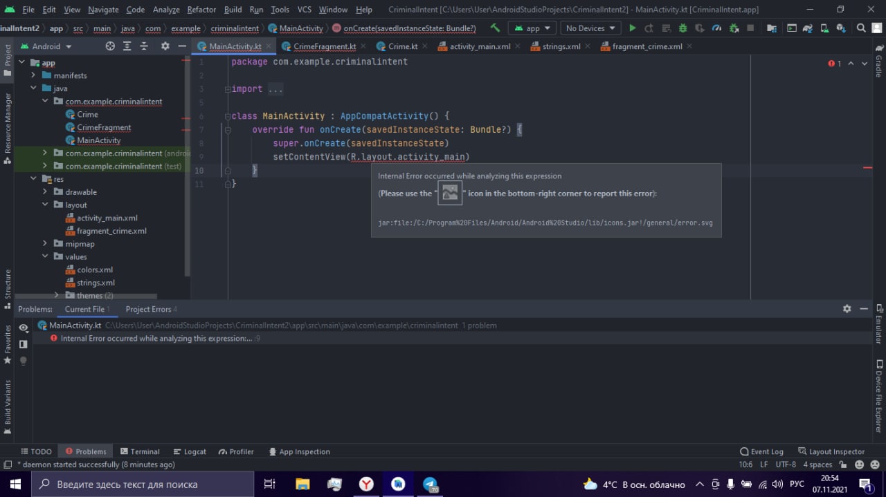This screenshot has width=886, height=497.
Task: Open the VCS menu
Action: [x=305, y=10]
